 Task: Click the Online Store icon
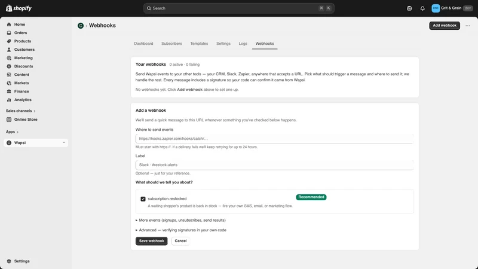9,120
